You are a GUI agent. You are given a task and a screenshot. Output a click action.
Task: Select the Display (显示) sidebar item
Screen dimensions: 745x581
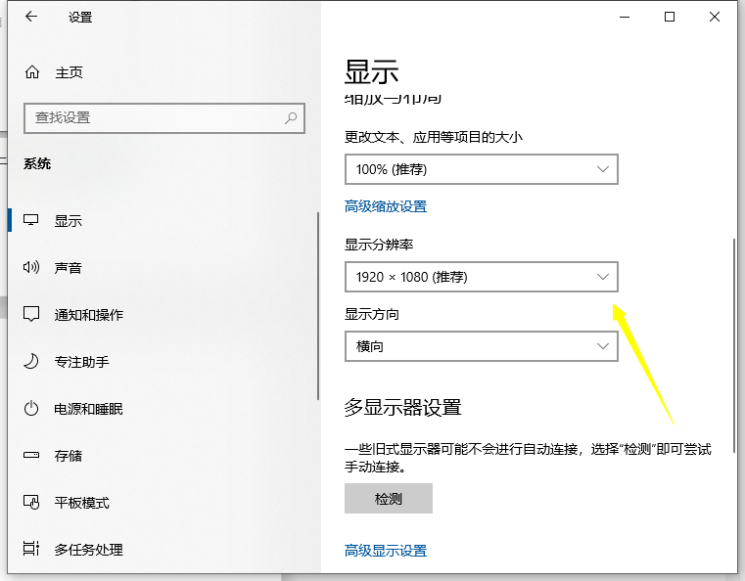click(69, 221)
